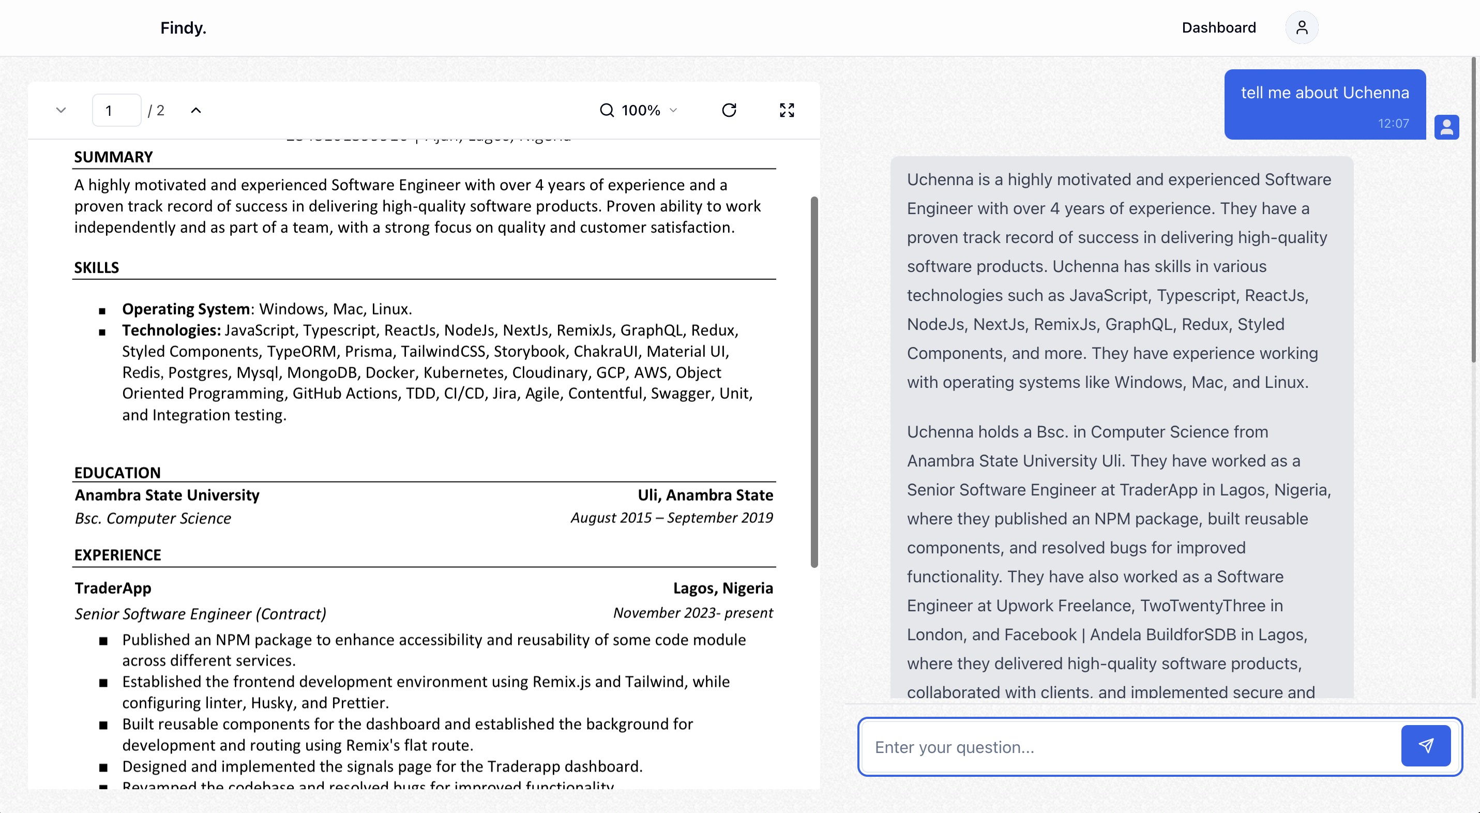The image size is (1480, 813).
Task: Go to next PDF page with down chevron
Action: 61,110
